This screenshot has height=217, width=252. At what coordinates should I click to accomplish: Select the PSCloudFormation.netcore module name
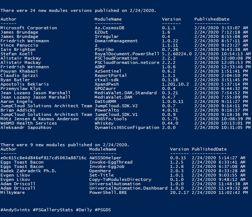(x=127, y=62)
